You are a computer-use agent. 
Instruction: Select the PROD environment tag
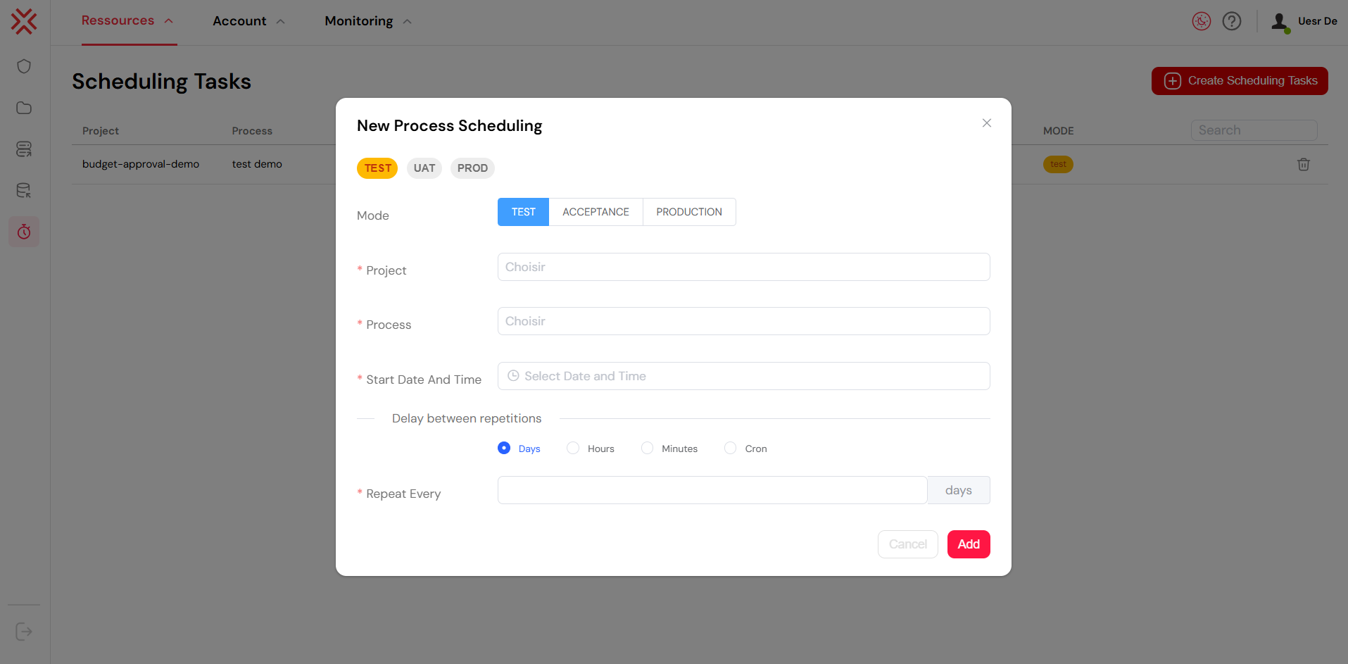[472, 168]
